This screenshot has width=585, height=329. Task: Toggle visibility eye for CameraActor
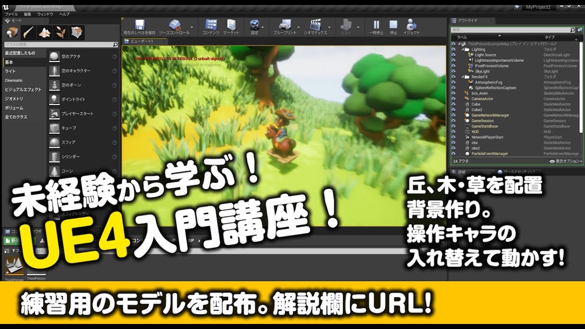(453, 99)
